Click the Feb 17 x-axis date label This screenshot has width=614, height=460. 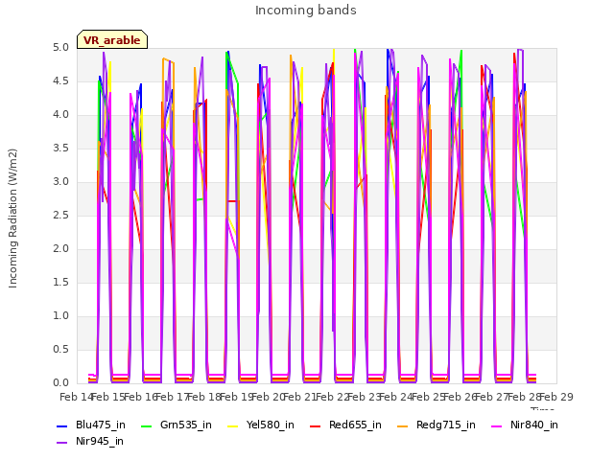point(173,398)
